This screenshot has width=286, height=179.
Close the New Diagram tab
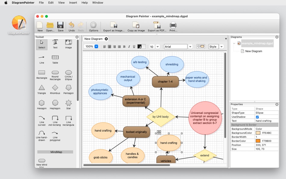pos(106,39)
